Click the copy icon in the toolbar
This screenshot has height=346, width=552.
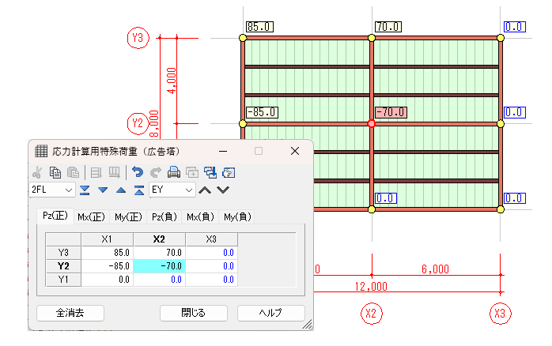point(55,172)
